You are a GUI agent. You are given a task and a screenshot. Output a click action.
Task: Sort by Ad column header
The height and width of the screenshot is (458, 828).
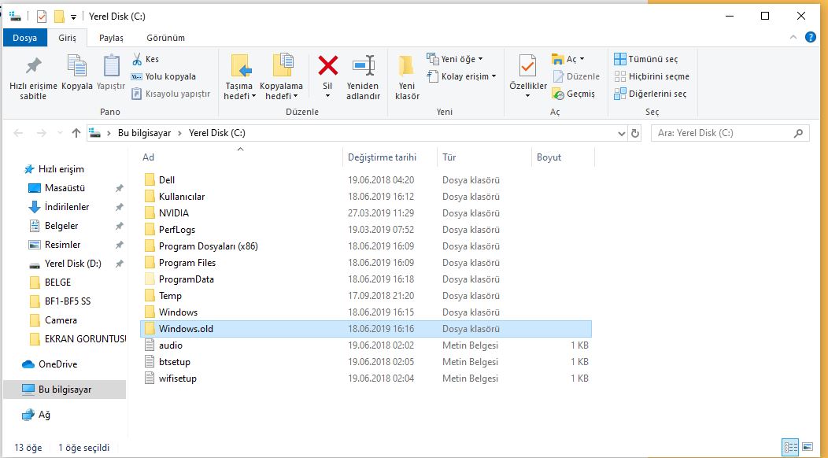pos(242,157)
